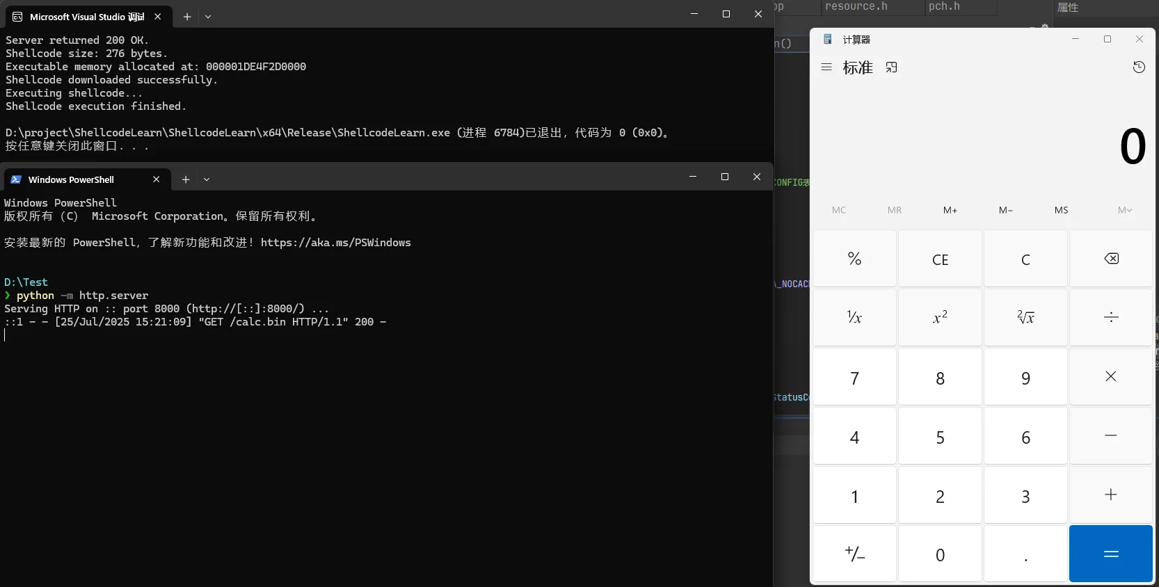The height and width of the screenshot is (587, 1159).
Task: Click the CE clear entry key
Action: (940, 259)
